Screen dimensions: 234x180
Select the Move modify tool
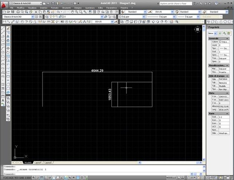pyautogui.click(x=8, y=48)
